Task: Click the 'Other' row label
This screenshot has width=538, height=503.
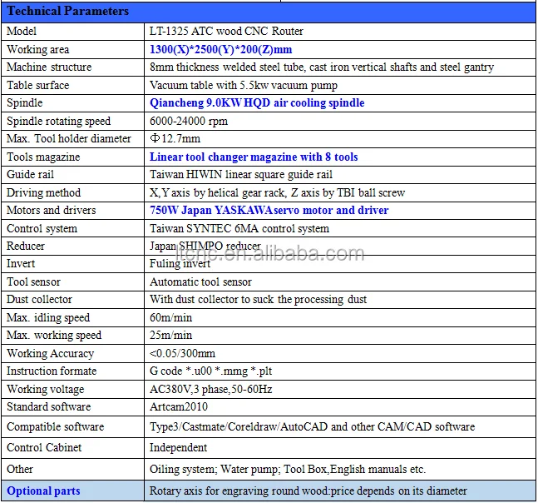Action: [20, 470]
